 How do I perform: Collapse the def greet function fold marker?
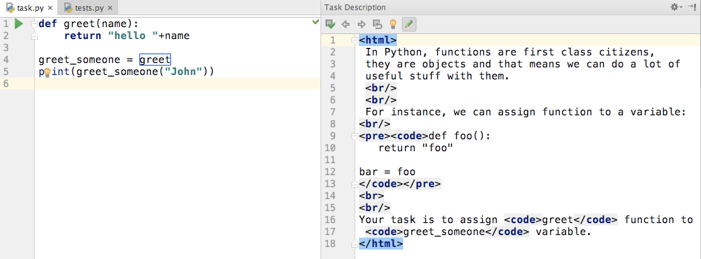[x=34, y=24]
